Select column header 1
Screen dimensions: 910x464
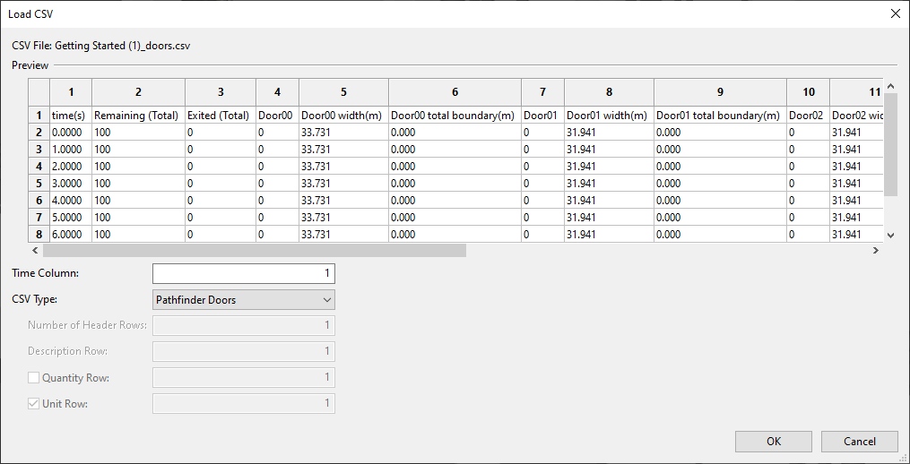[x=71, y=92]
